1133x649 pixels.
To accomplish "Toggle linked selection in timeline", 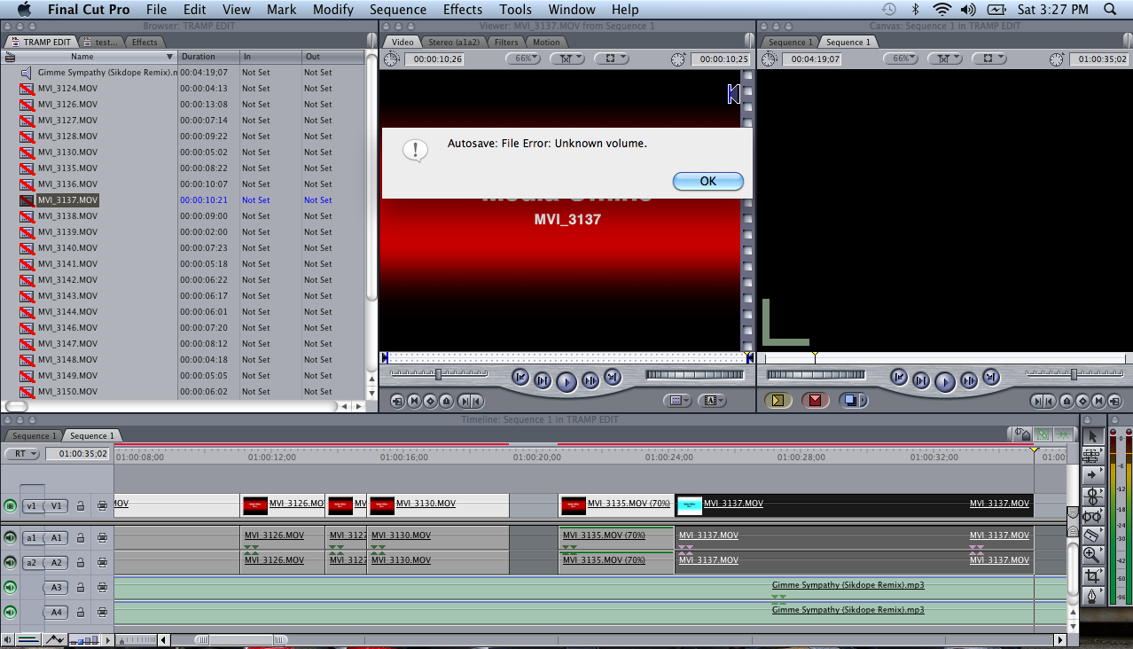I will click(1042, 434).
